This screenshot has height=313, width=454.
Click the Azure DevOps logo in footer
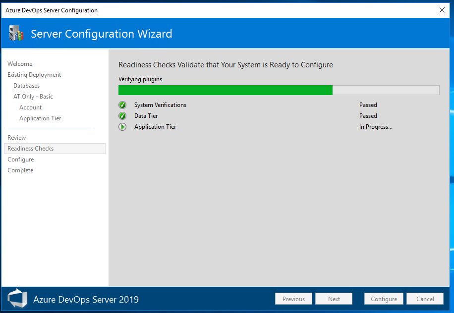click(x=17, y=298)
